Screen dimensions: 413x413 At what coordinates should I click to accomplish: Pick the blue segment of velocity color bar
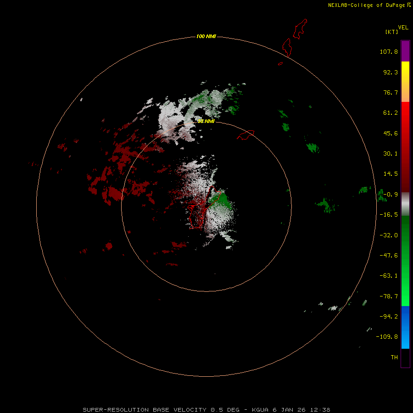[x=405, y=327]
